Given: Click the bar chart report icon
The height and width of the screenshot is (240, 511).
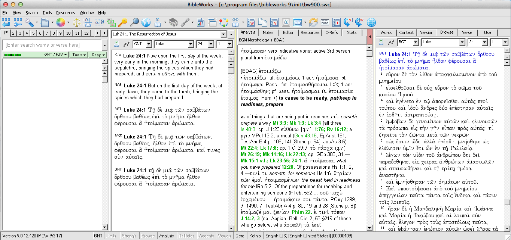Looking at the screenshot, I should [201, 22].
